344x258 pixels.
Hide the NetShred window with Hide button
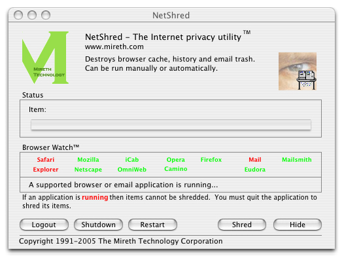point(298,225)
